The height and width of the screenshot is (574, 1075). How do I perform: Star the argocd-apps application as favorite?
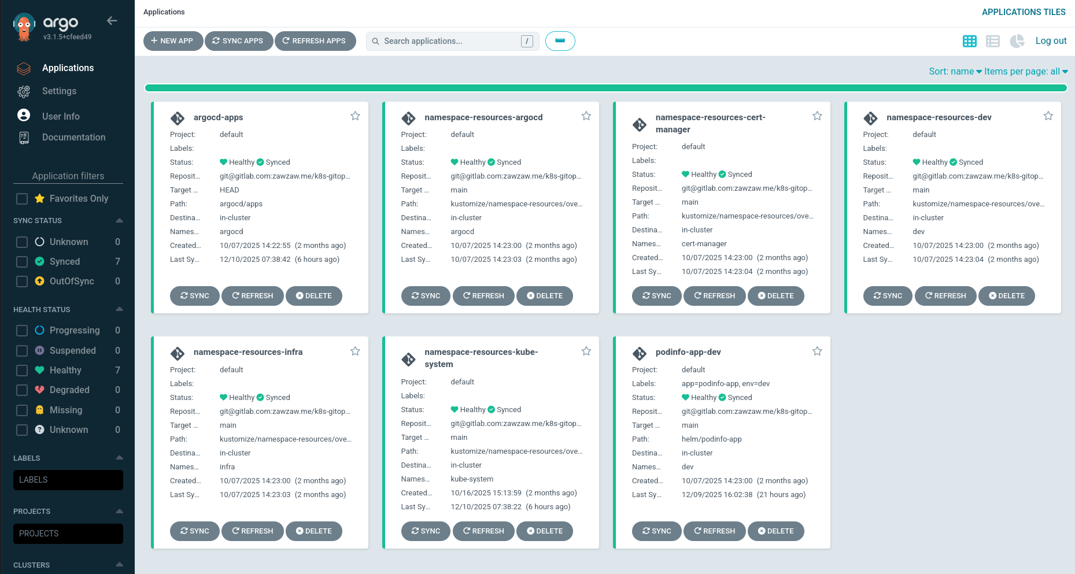pyautogui.click(x=355, y=116)
